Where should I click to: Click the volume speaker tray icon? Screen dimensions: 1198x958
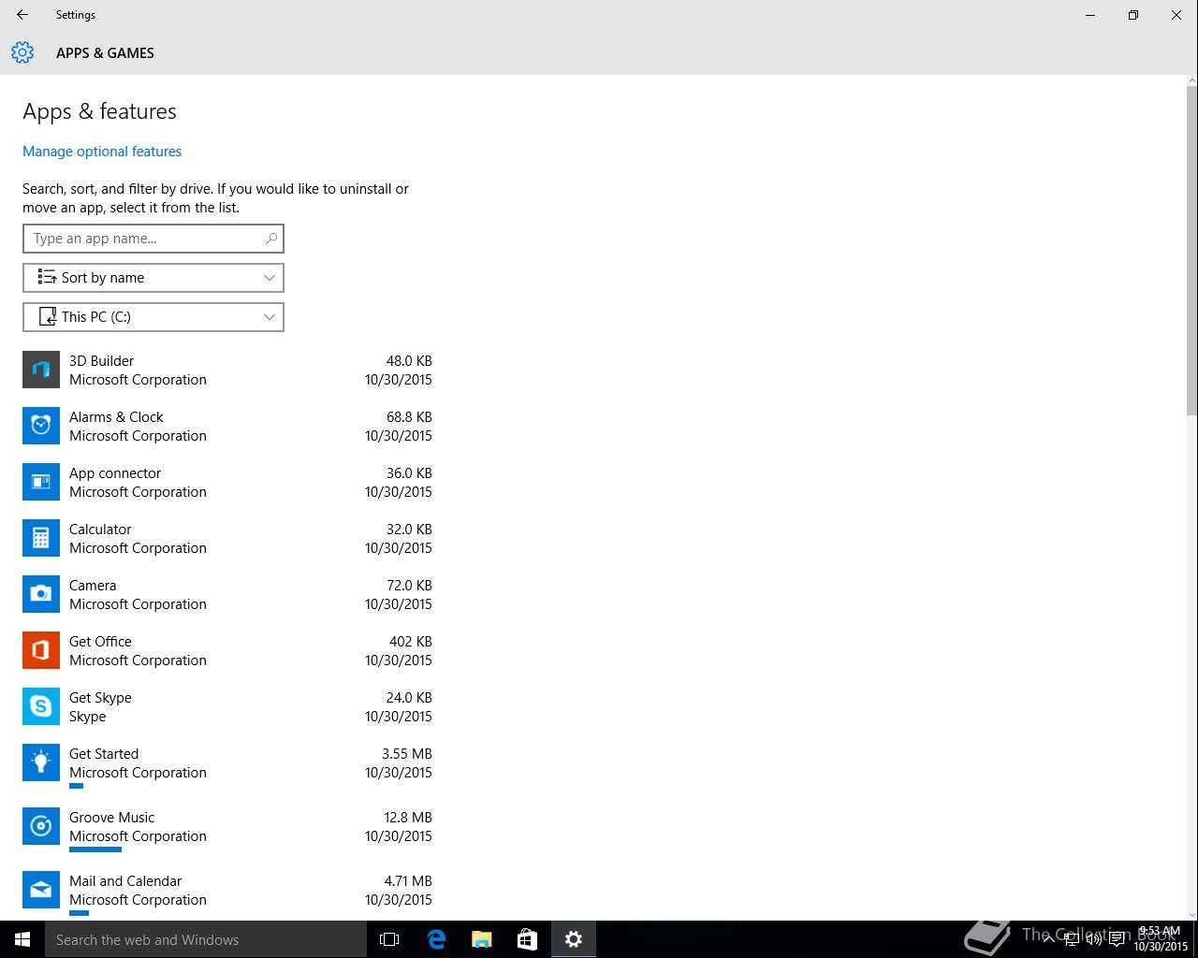[1094, 939]
